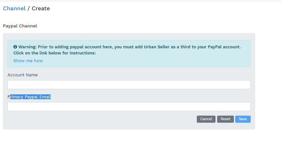Click the empty area right of Show me how
281x143 pixels.
click(x=145, y=61)
